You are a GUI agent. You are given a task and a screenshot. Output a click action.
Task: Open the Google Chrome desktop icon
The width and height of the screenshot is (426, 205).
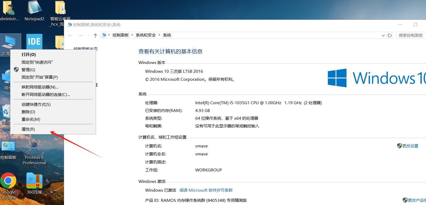[x=8, y=186]
